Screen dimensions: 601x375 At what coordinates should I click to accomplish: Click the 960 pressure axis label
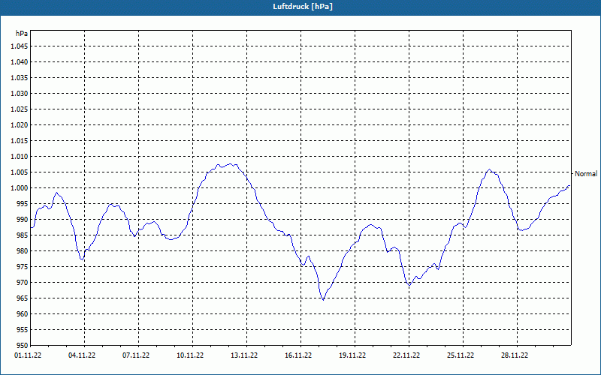(x=23, y=313)
